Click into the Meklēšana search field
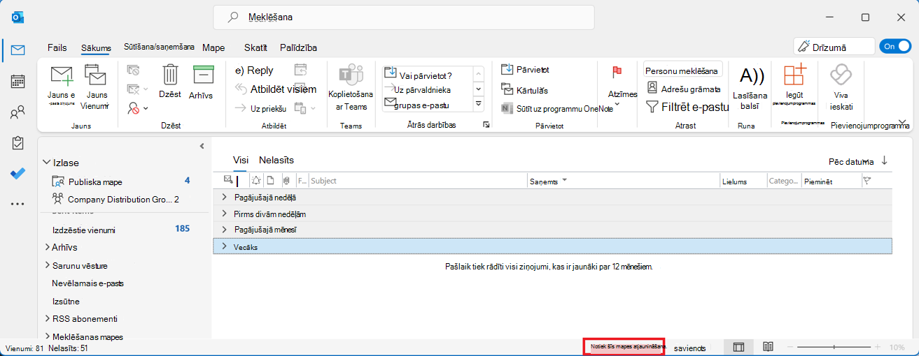The height and width of the screenshot is (356, 919). (x=404, y=17)
